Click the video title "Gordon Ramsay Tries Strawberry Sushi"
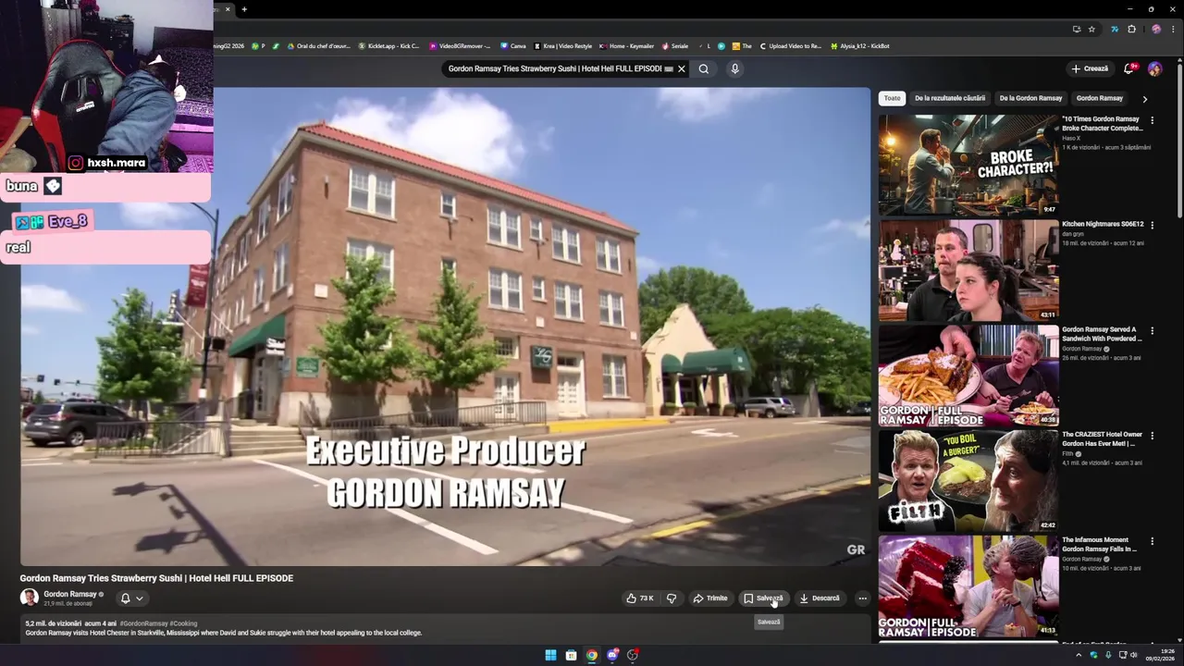 pos(156,578)
